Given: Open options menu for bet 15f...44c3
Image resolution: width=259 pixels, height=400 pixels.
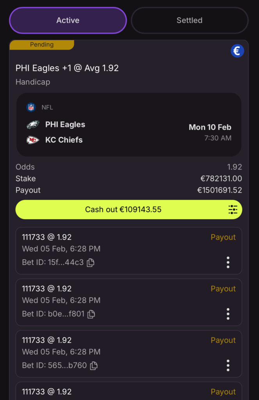Looking at the screenshot, I should tap(228, 262).
